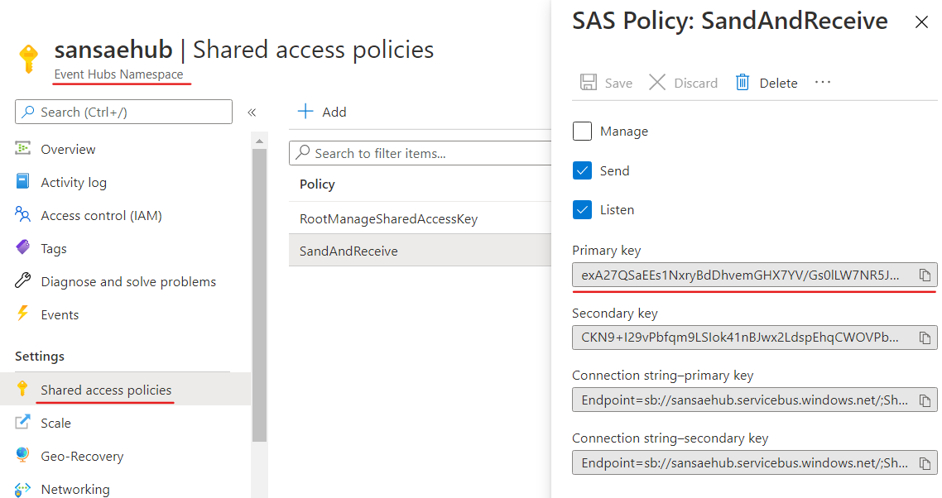Open the Overview menu item
The width and height of the screenshot is (942, 498).
68,150
